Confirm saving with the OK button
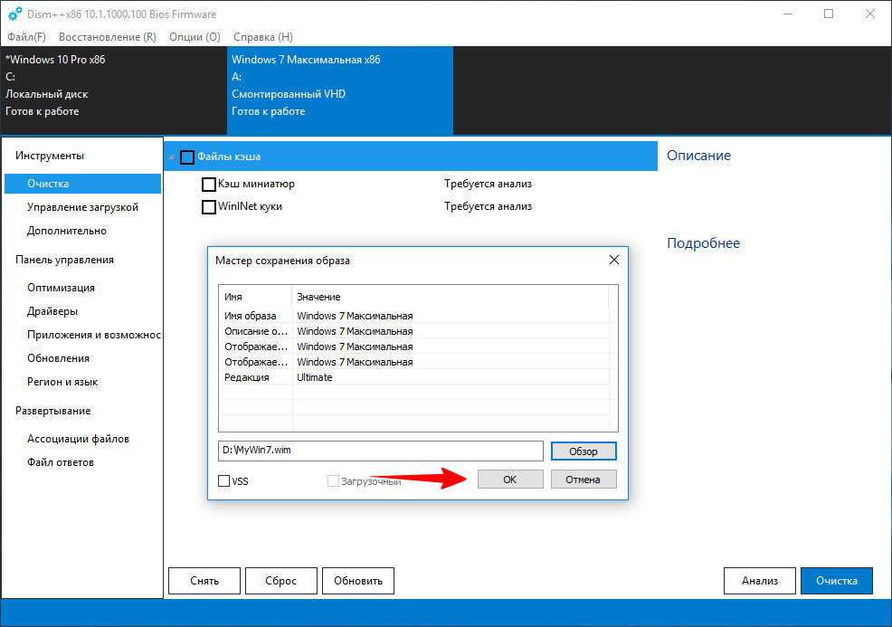Screen dimensions: 892x627 coord(510,479)
